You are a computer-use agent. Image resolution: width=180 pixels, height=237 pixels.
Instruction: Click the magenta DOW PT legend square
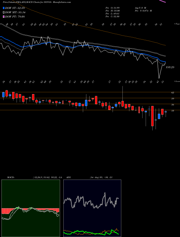(4, 17)
